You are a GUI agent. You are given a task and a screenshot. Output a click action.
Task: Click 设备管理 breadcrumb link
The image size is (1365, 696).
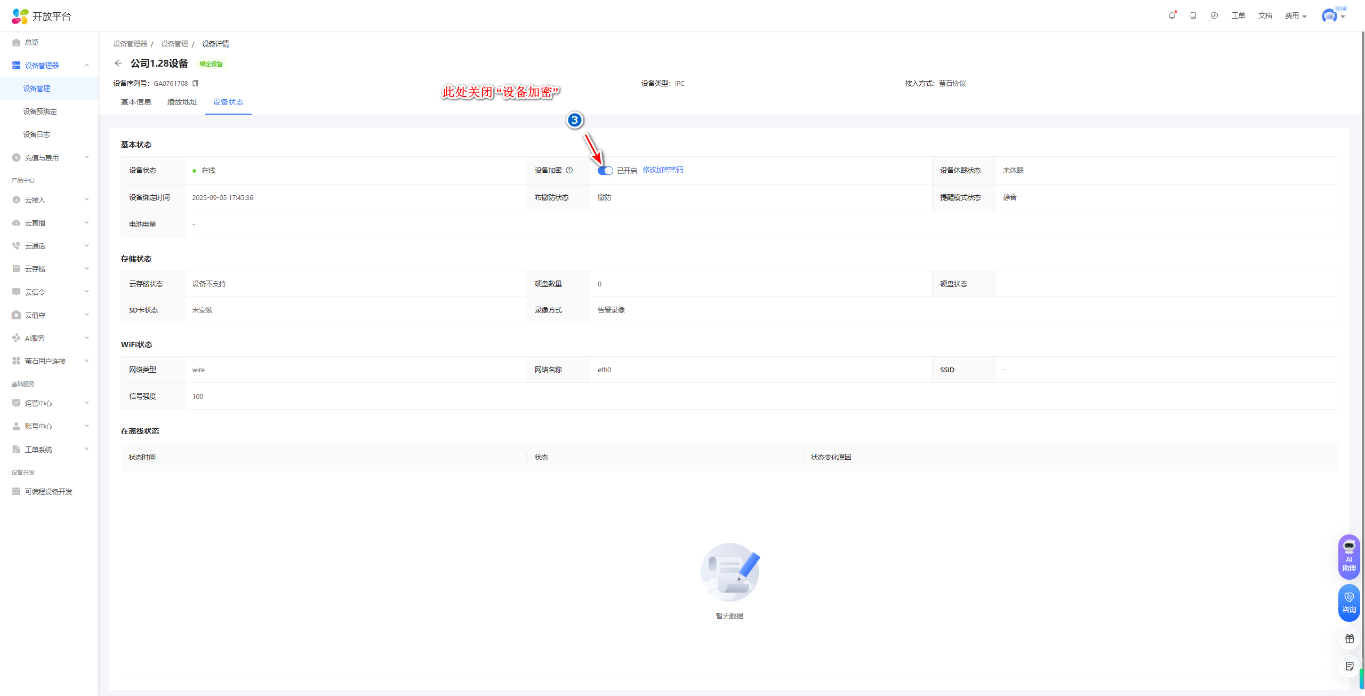174,44
